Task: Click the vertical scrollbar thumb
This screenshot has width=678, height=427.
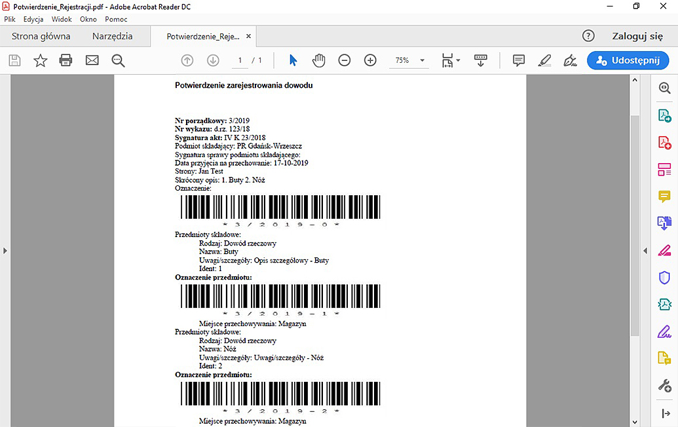Action: pos(635,225)
